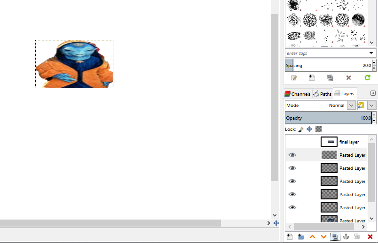The image size is (378, 243).
Task: Open the brush tags dropdown arrow
Action: pyautogui.click(x=371, y=53)
